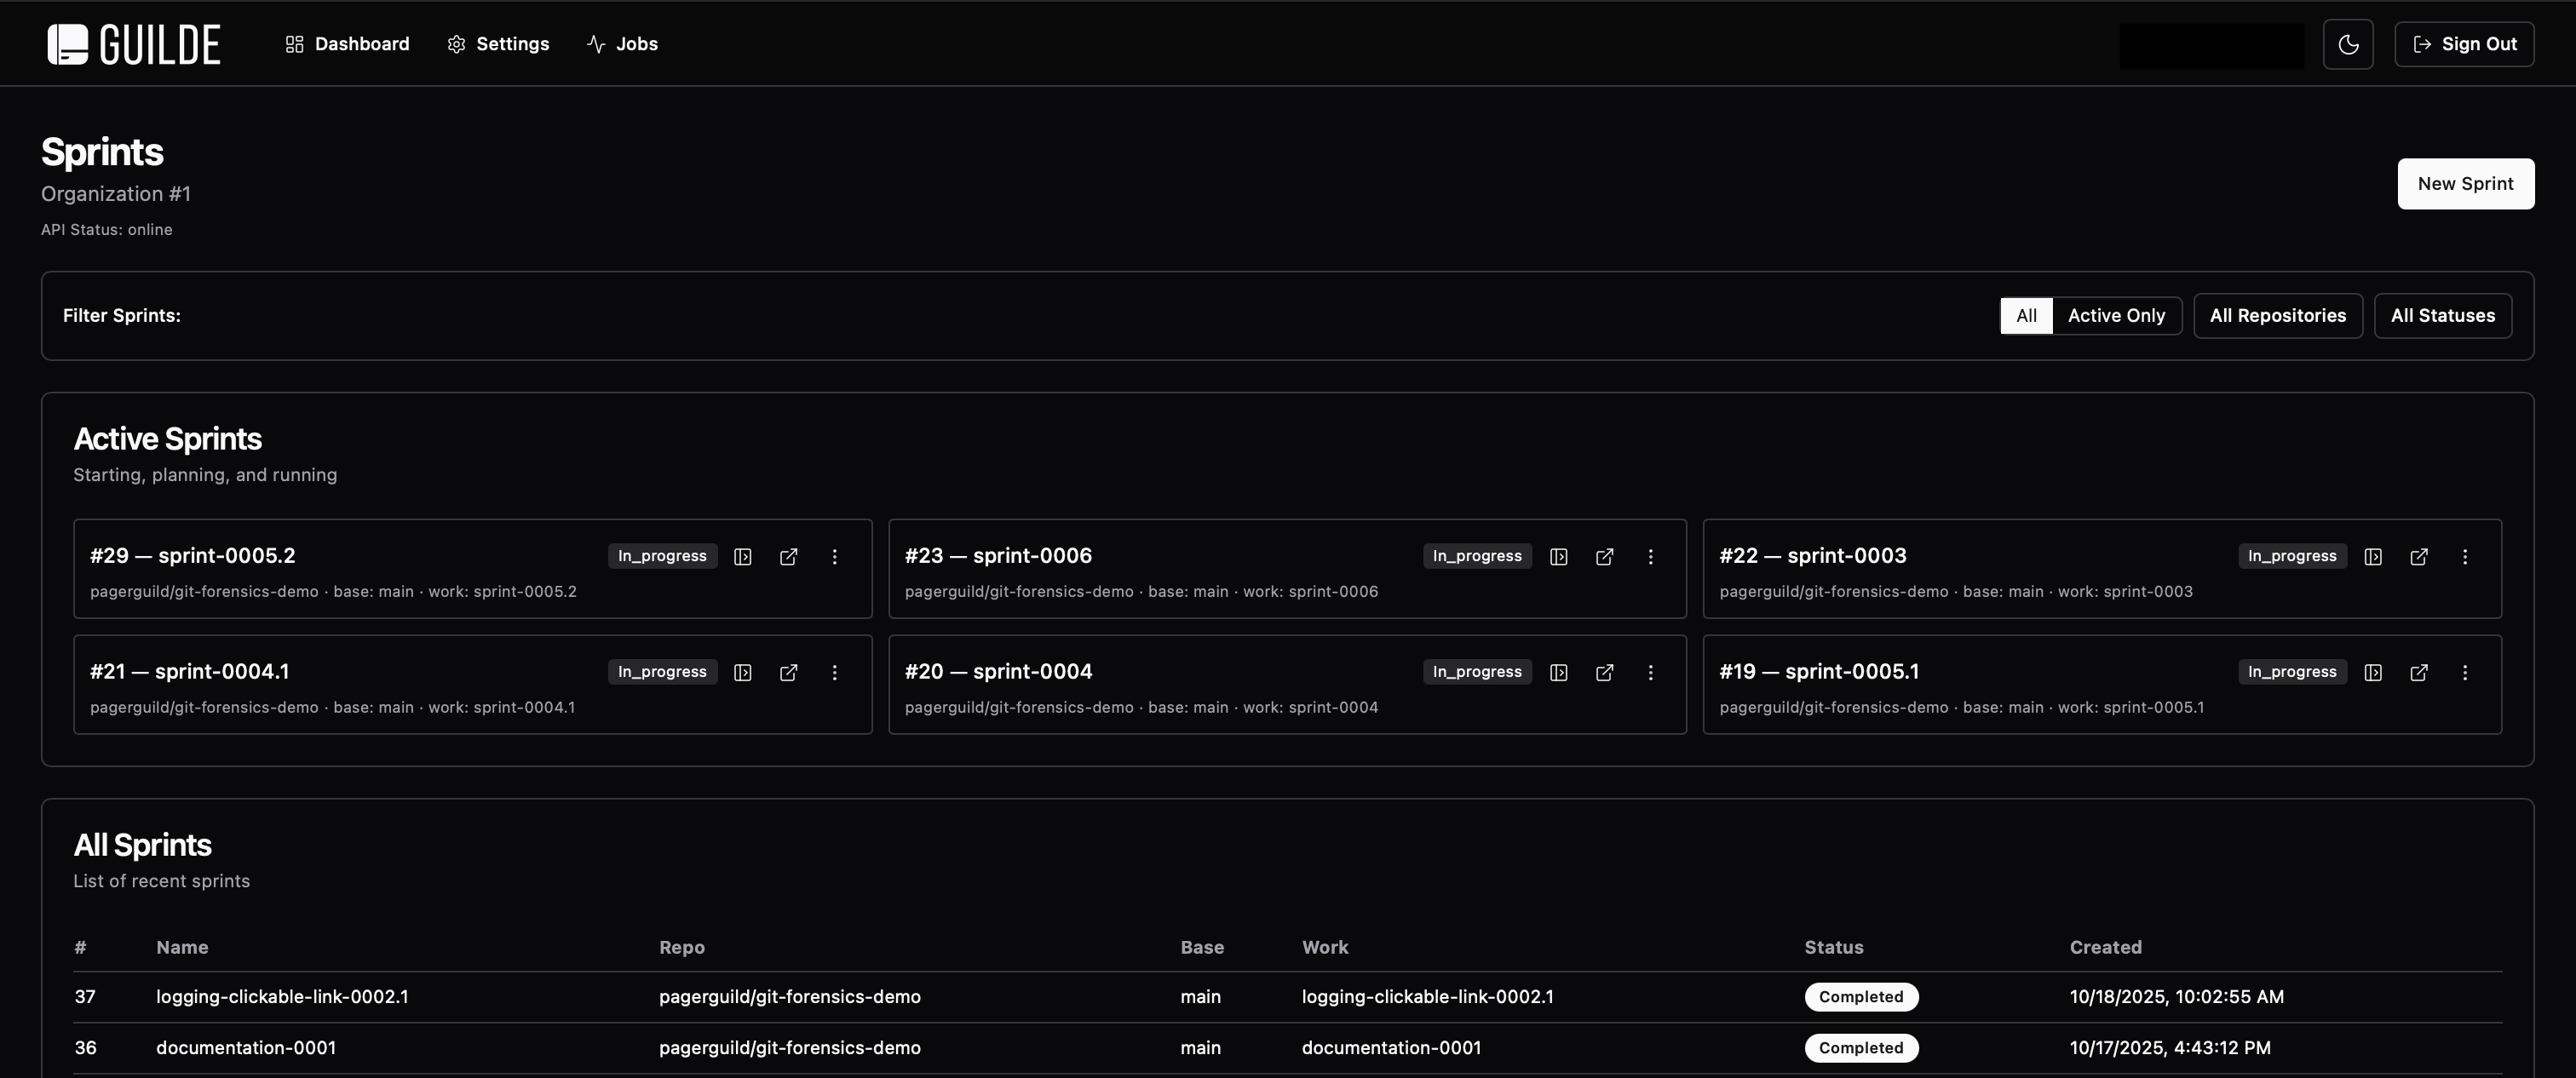Switch filter to Active Only
Screen dimensions: 2576x1078
click(x=2115, y=316)
